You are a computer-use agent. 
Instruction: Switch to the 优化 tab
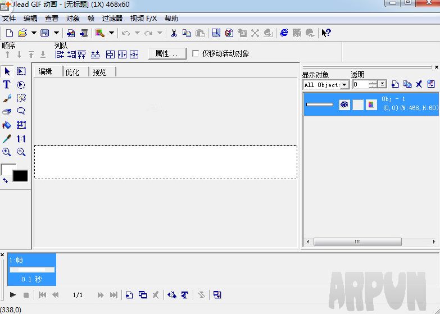tap(72, 72)
